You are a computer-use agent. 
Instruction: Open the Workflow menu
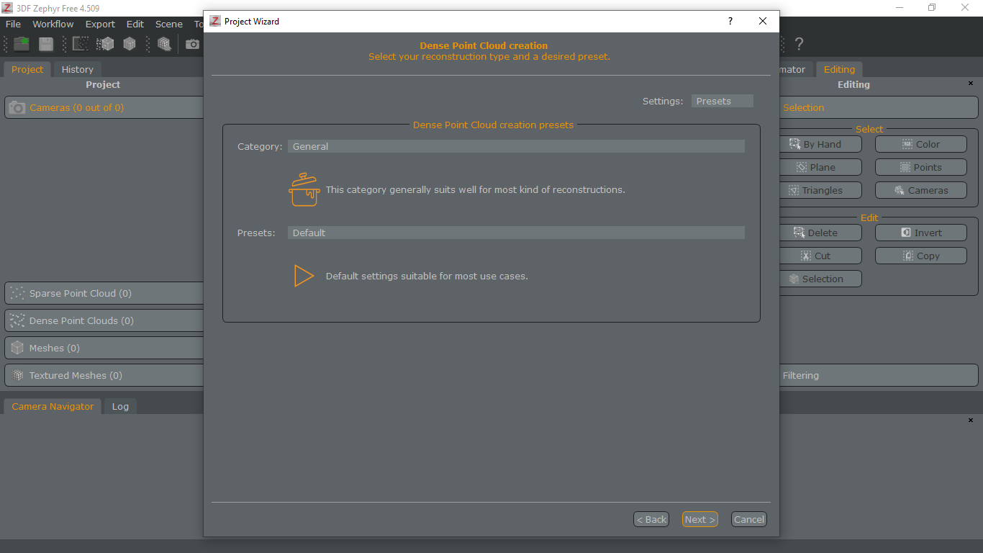(x=53, y=24)
